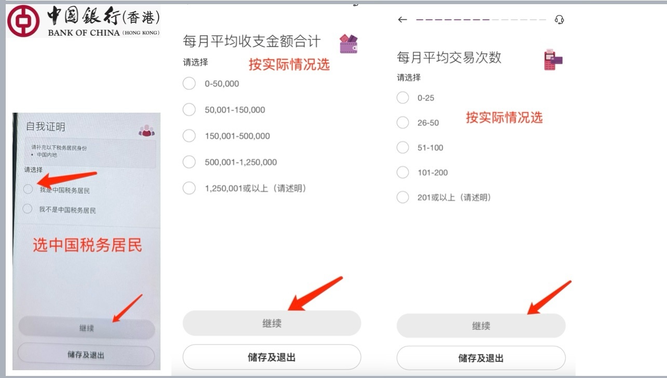Viewport: 667px width, 378px height.
Task: Open the headset customer service icon
Action: (x=559, y=20)
